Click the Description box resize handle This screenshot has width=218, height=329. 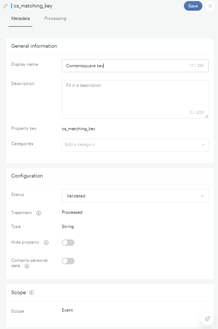click(207, 116)
